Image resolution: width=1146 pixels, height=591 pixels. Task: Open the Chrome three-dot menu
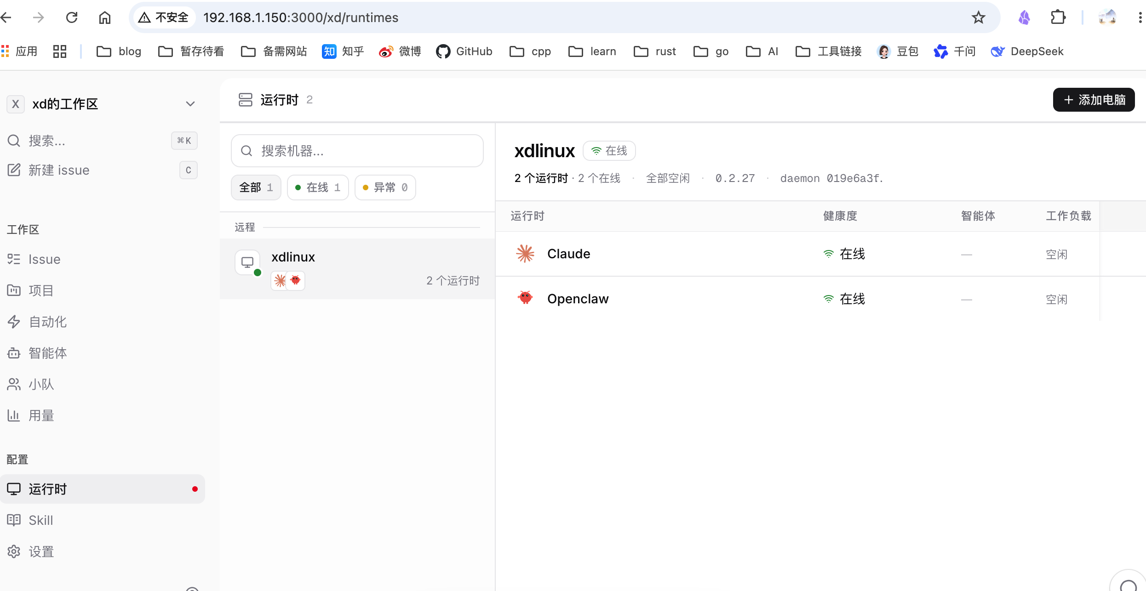[x=1140, y=17]
